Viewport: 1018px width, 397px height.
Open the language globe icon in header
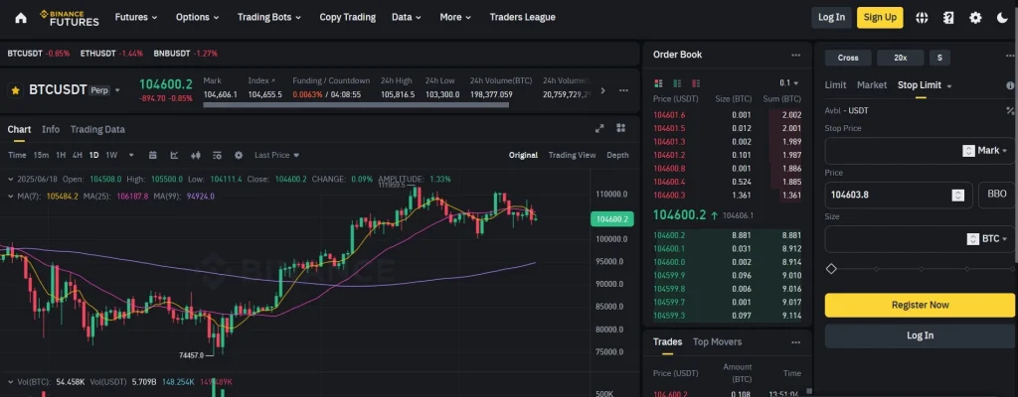pos(922,17)
